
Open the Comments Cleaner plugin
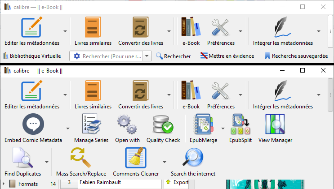[136, 162]
